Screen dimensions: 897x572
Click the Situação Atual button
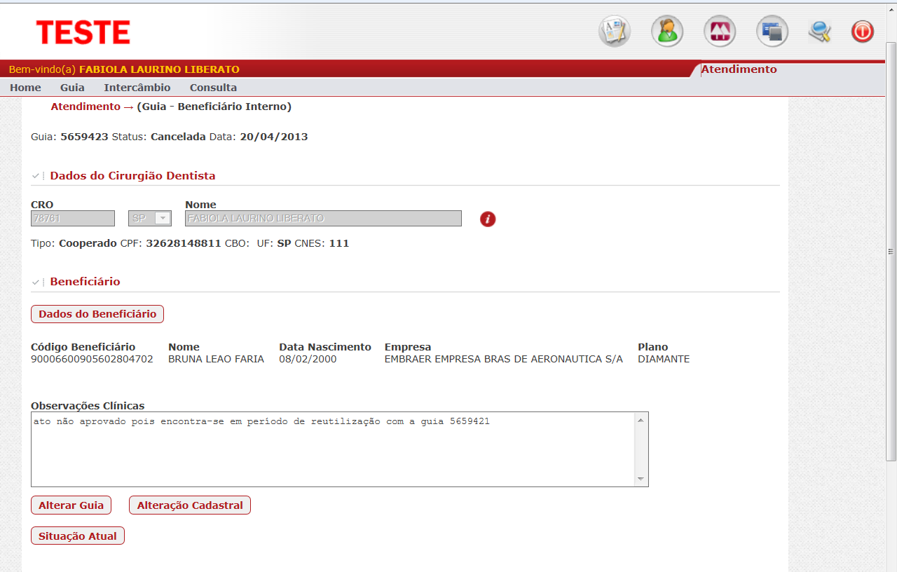coord(78,536)
